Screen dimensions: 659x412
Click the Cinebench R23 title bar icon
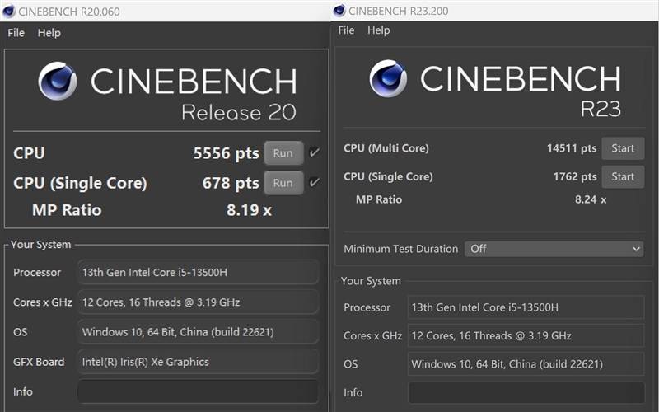[x=339, y=11]
